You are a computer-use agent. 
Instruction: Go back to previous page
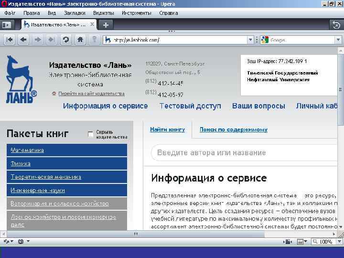pyautogui.click(x=23, y=40)
